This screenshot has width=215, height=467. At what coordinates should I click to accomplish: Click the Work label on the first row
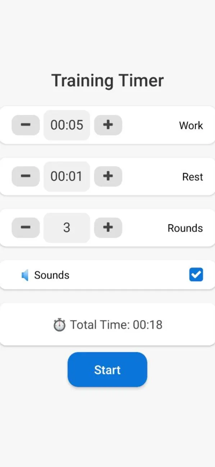(x=191, y=125)
